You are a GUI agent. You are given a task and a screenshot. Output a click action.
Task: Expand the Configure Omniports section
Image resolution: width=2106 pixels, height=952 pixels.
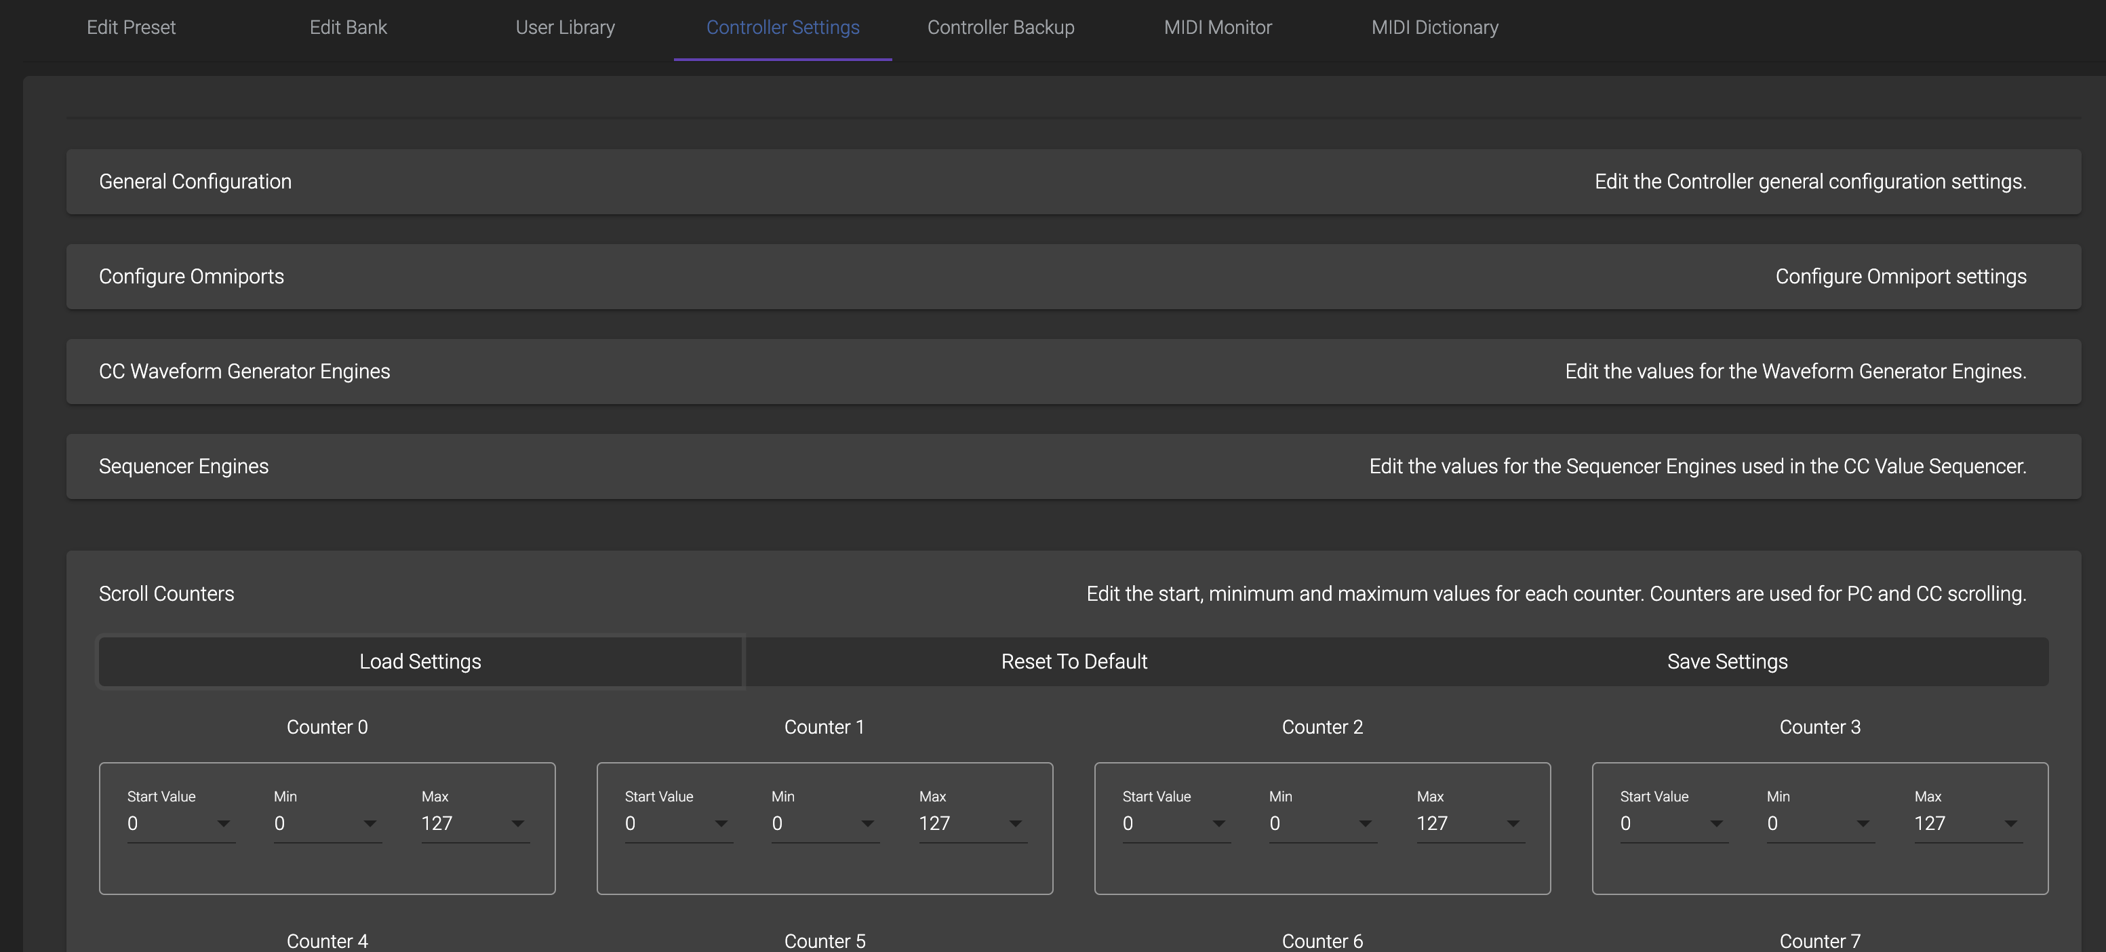pos(1073,277)
